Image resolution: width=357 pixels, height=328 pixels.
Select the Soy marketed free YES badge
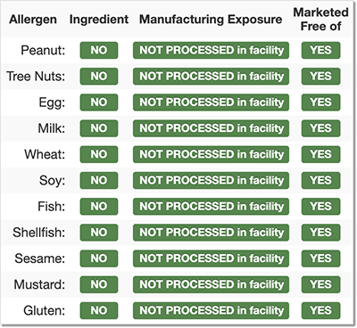point(320,180)
